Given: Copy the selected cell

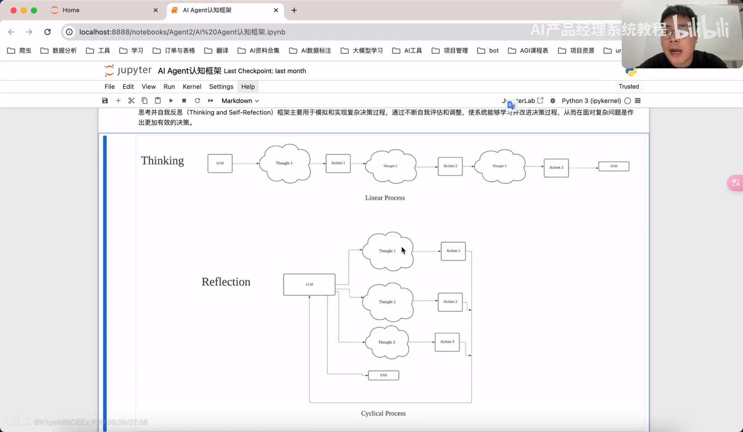Looking at the screenshot, I should (144, 100).
